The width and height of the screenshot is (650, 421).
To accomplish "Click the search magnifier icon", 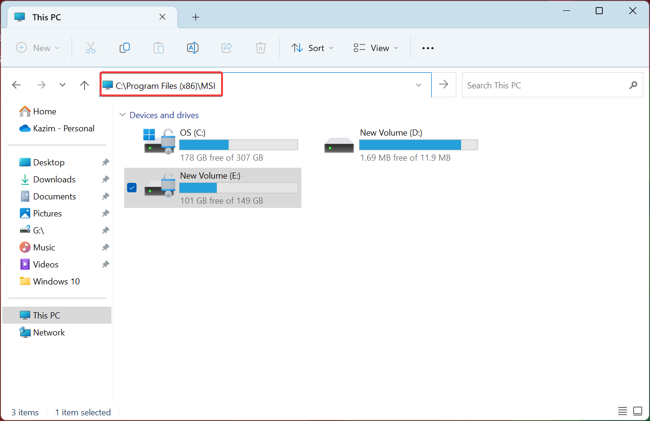I will pyautogui.click(x=633, y=85).
